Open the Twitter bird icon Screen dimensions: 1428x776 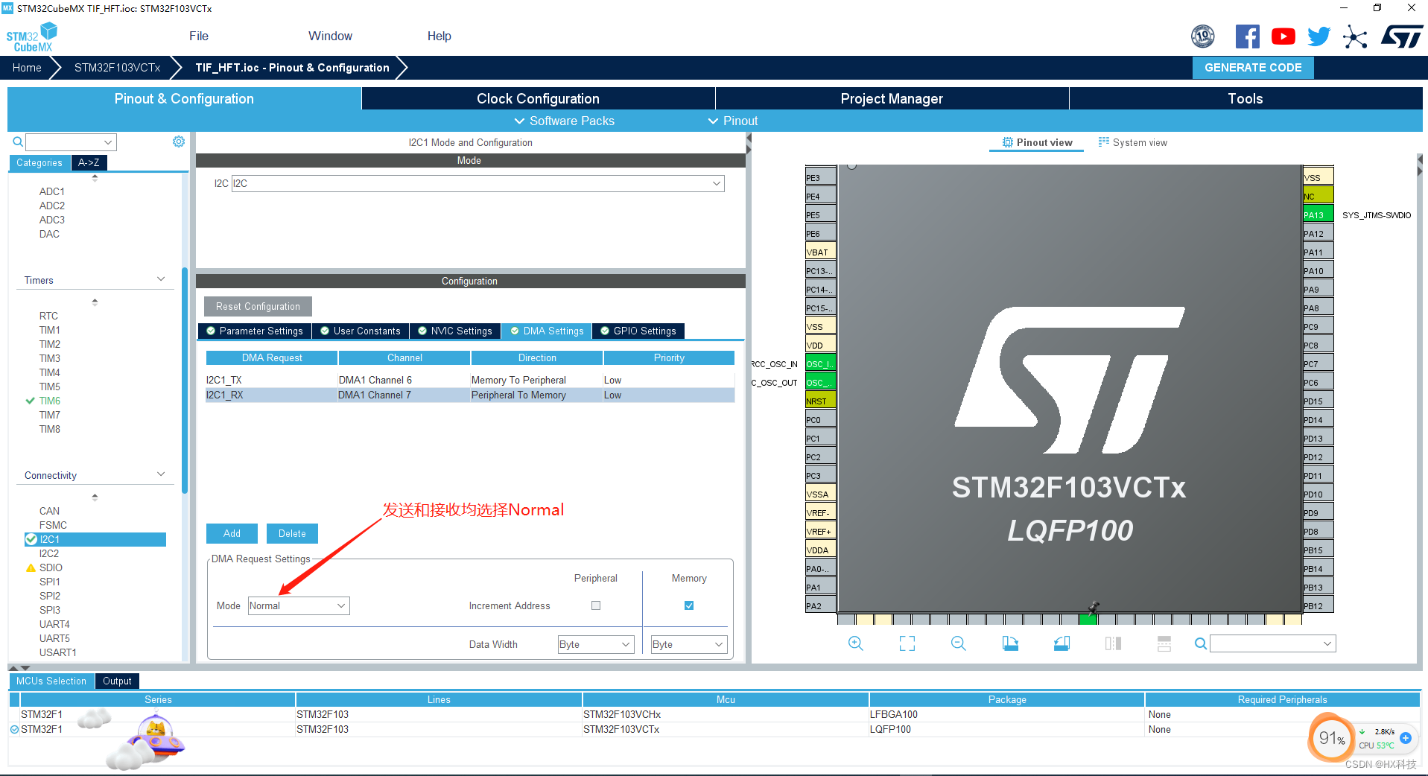[x=1318, y=36]
